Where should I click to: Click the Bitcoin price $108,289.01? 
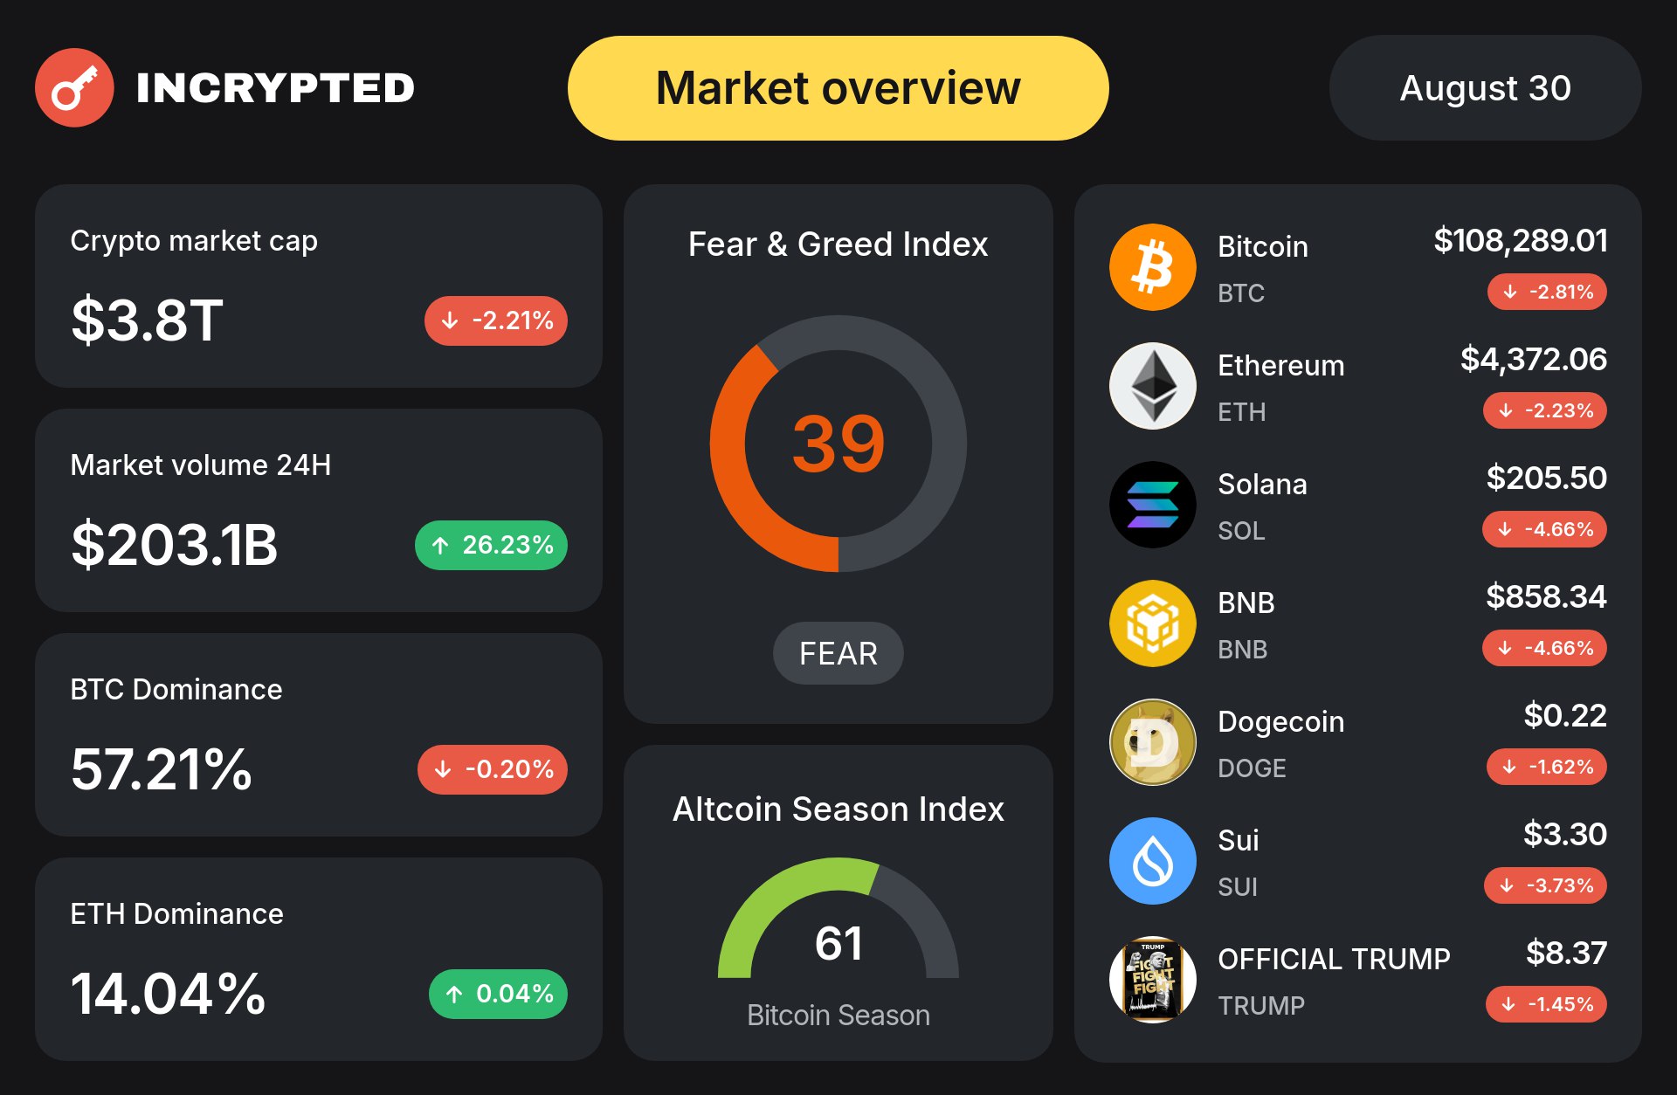click(1521, 240)
